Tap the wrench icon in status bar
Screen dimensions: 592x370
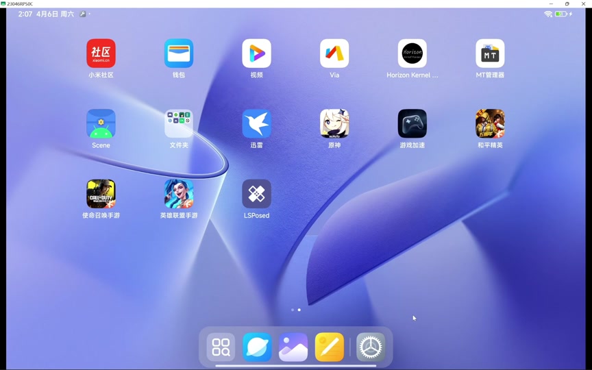pos(83,14)
